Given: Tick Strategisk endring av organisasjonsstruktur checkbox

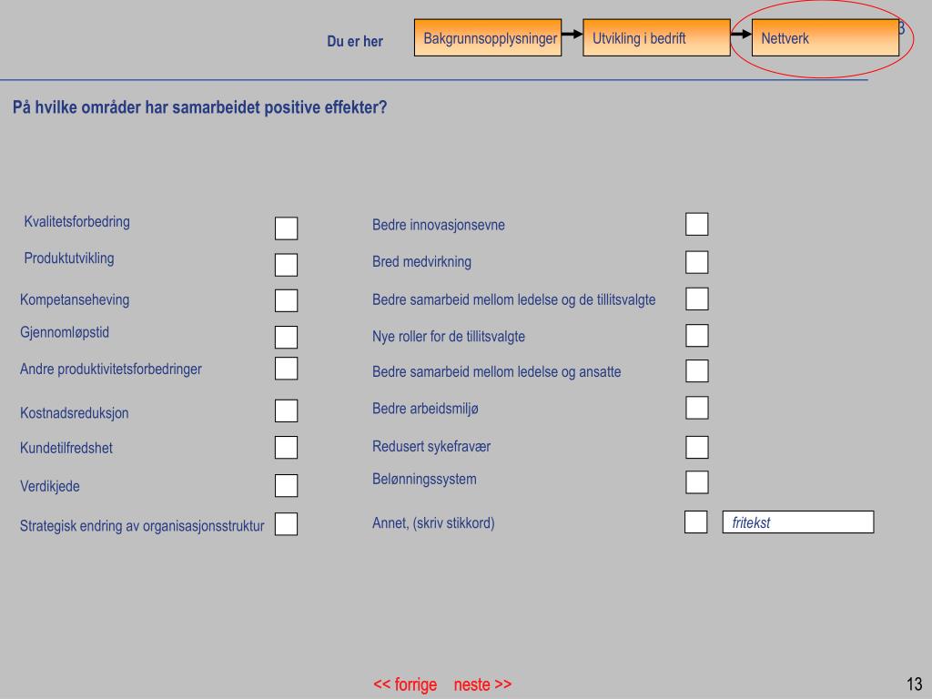Looking at the screenshot, I should coord(286,524).
